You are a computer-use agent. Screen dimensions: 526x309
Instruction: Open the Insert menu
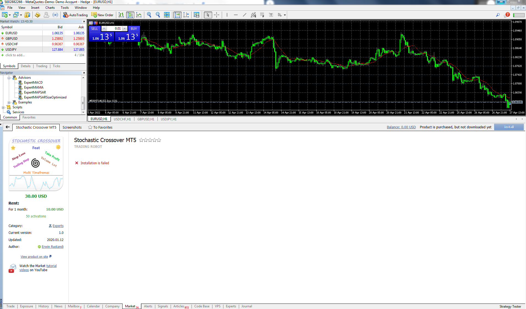(35, 8)
